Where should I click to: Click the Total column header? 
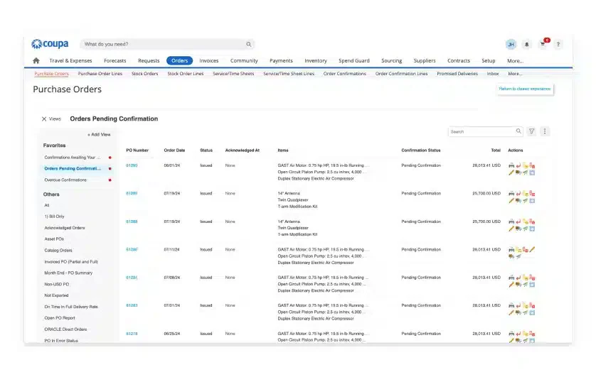[496, 151]
